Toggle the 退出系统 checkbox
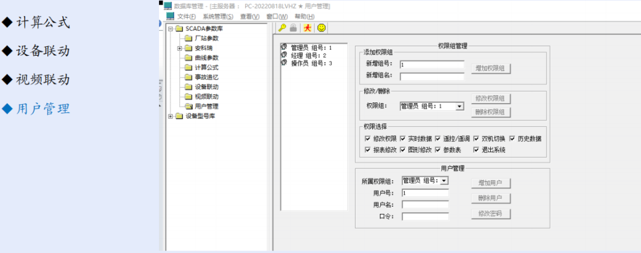The height and width of the screenshot is (253, 641). (x=476, y=150)
